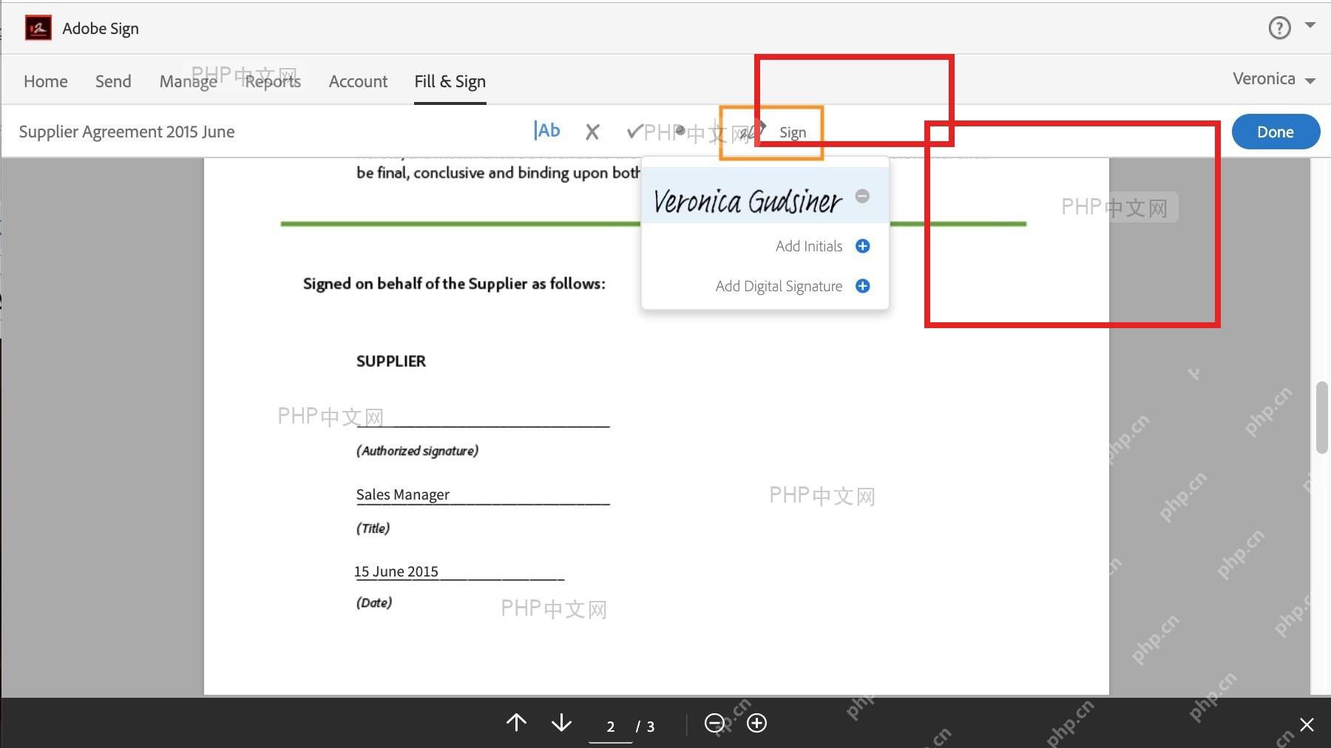Select the Fill & Sign tab
This screenshot has height=748, width=1331.
click(x=450, y=81)
